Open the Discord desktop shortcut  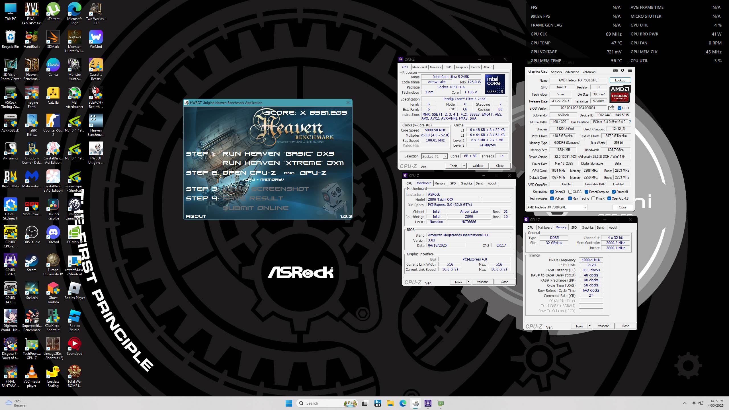[53, 235]
